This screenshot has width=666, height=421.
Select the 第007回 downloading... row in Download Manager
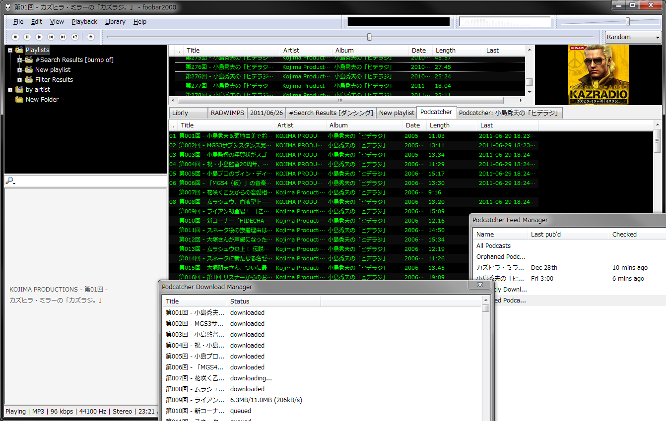pos(321,378)
